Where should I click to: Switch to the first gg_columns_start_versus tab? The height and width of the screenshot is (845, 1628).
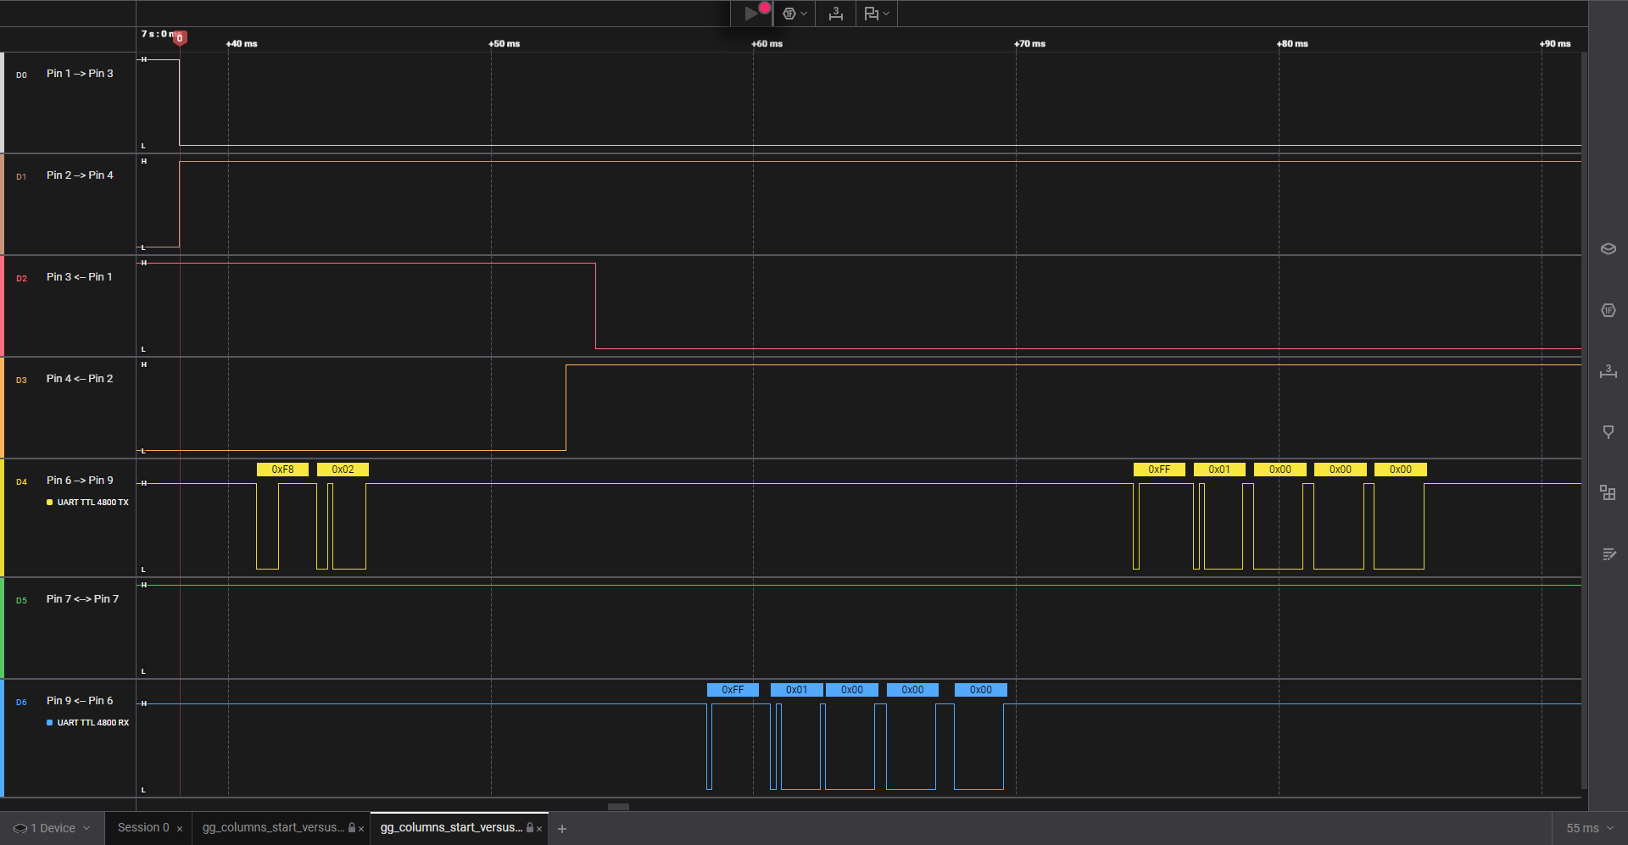(273, 828)
